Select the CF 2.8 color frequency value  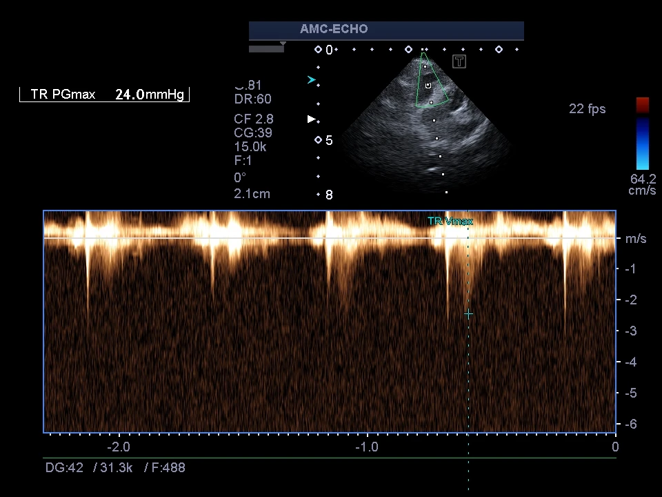coord(253,119)
